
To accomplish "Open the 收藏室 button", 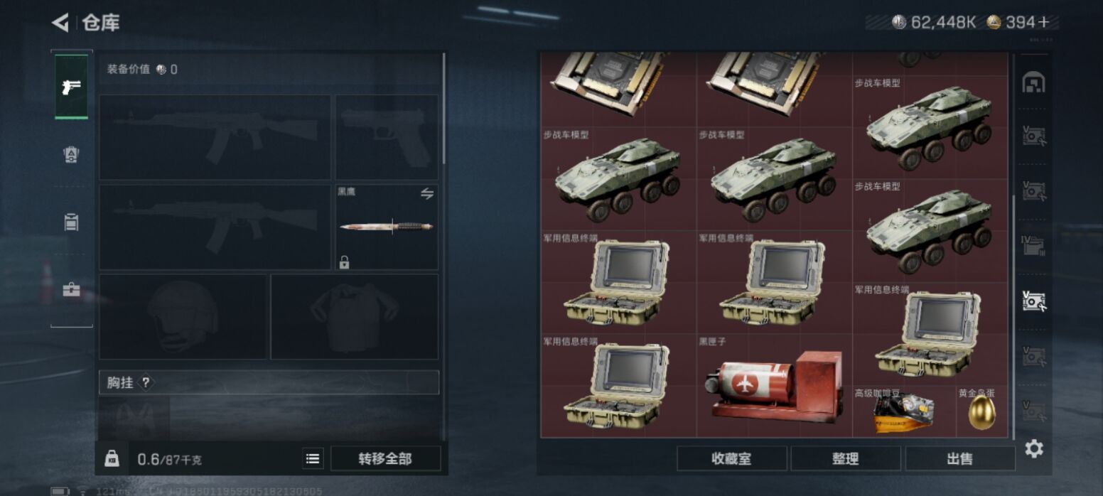I will pyautogui.click(x=731, y=458).
